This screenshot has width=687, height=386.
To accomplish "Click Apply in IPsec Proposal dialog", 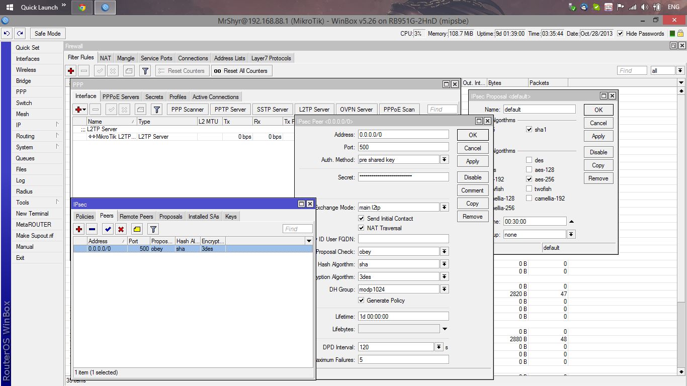I will (598, 136).
